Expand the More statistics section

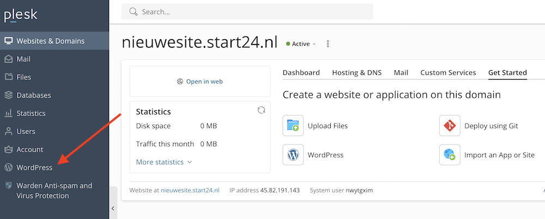(x=163, y=162)
